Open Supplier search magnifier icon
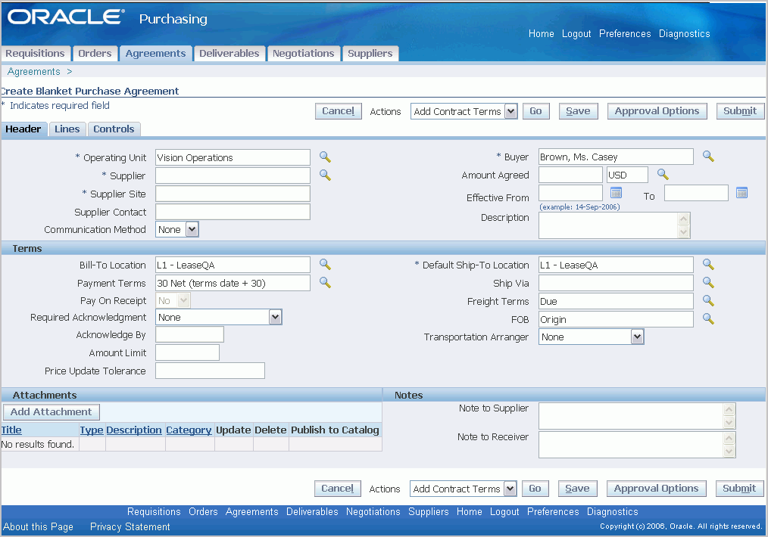This screenshot has height=537, width=768. click(325, 175)
